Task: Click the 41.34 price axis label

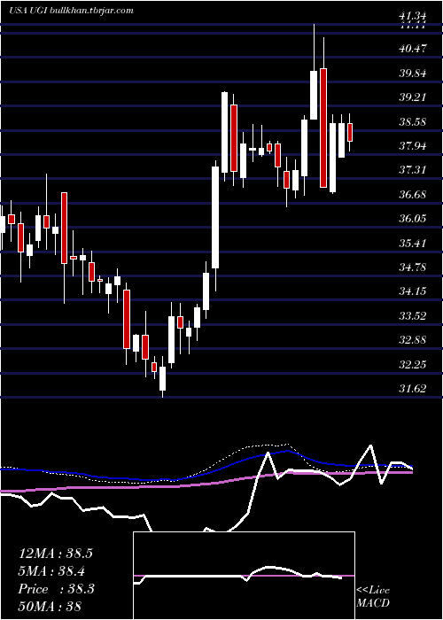Action: tap(413, 17)
